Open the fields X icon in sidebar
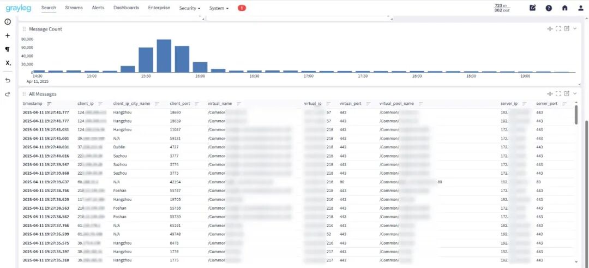This screenshot has width=589, height=268. pos(8,63)
